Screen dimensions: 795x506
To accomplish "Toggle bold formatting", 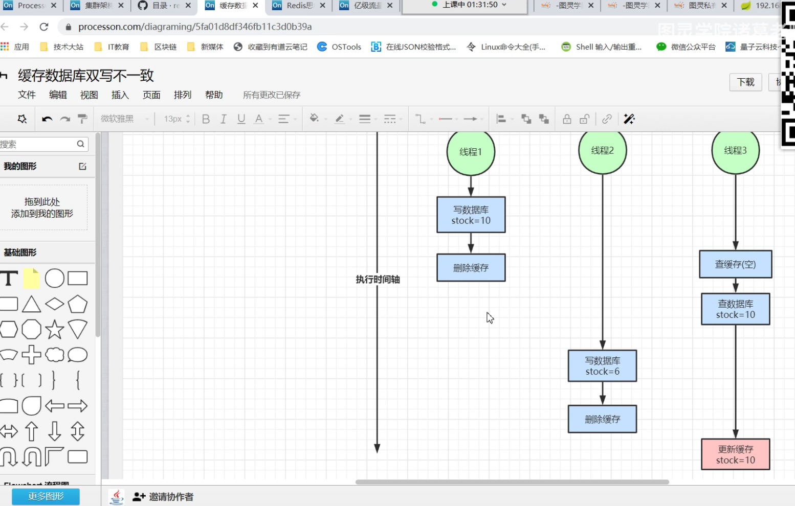I will (x=206, y=119).
